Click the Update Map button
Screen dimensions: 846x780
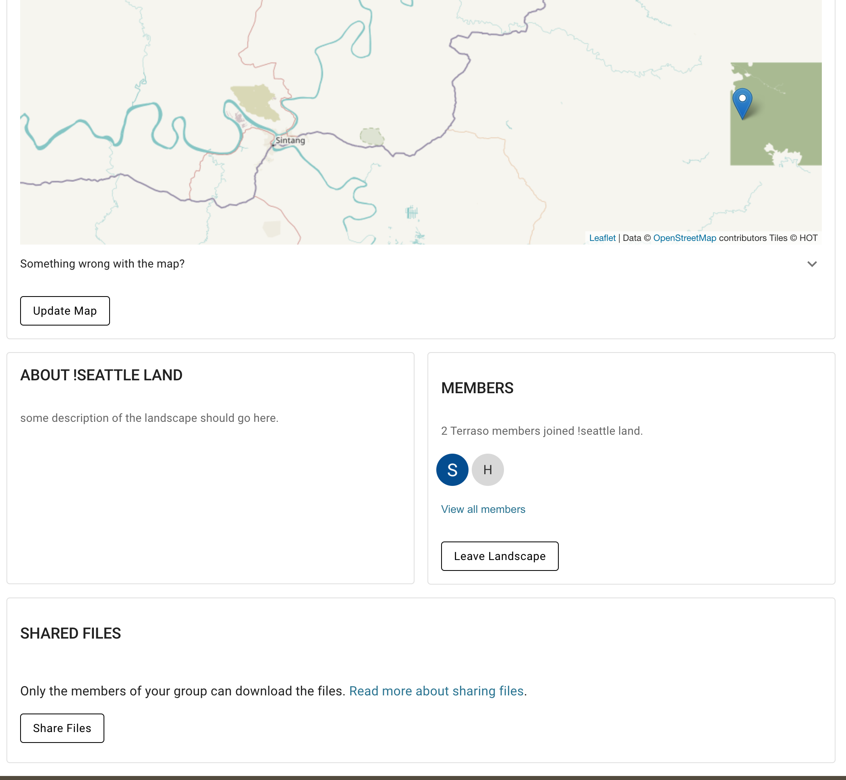(x=65, y=311)
